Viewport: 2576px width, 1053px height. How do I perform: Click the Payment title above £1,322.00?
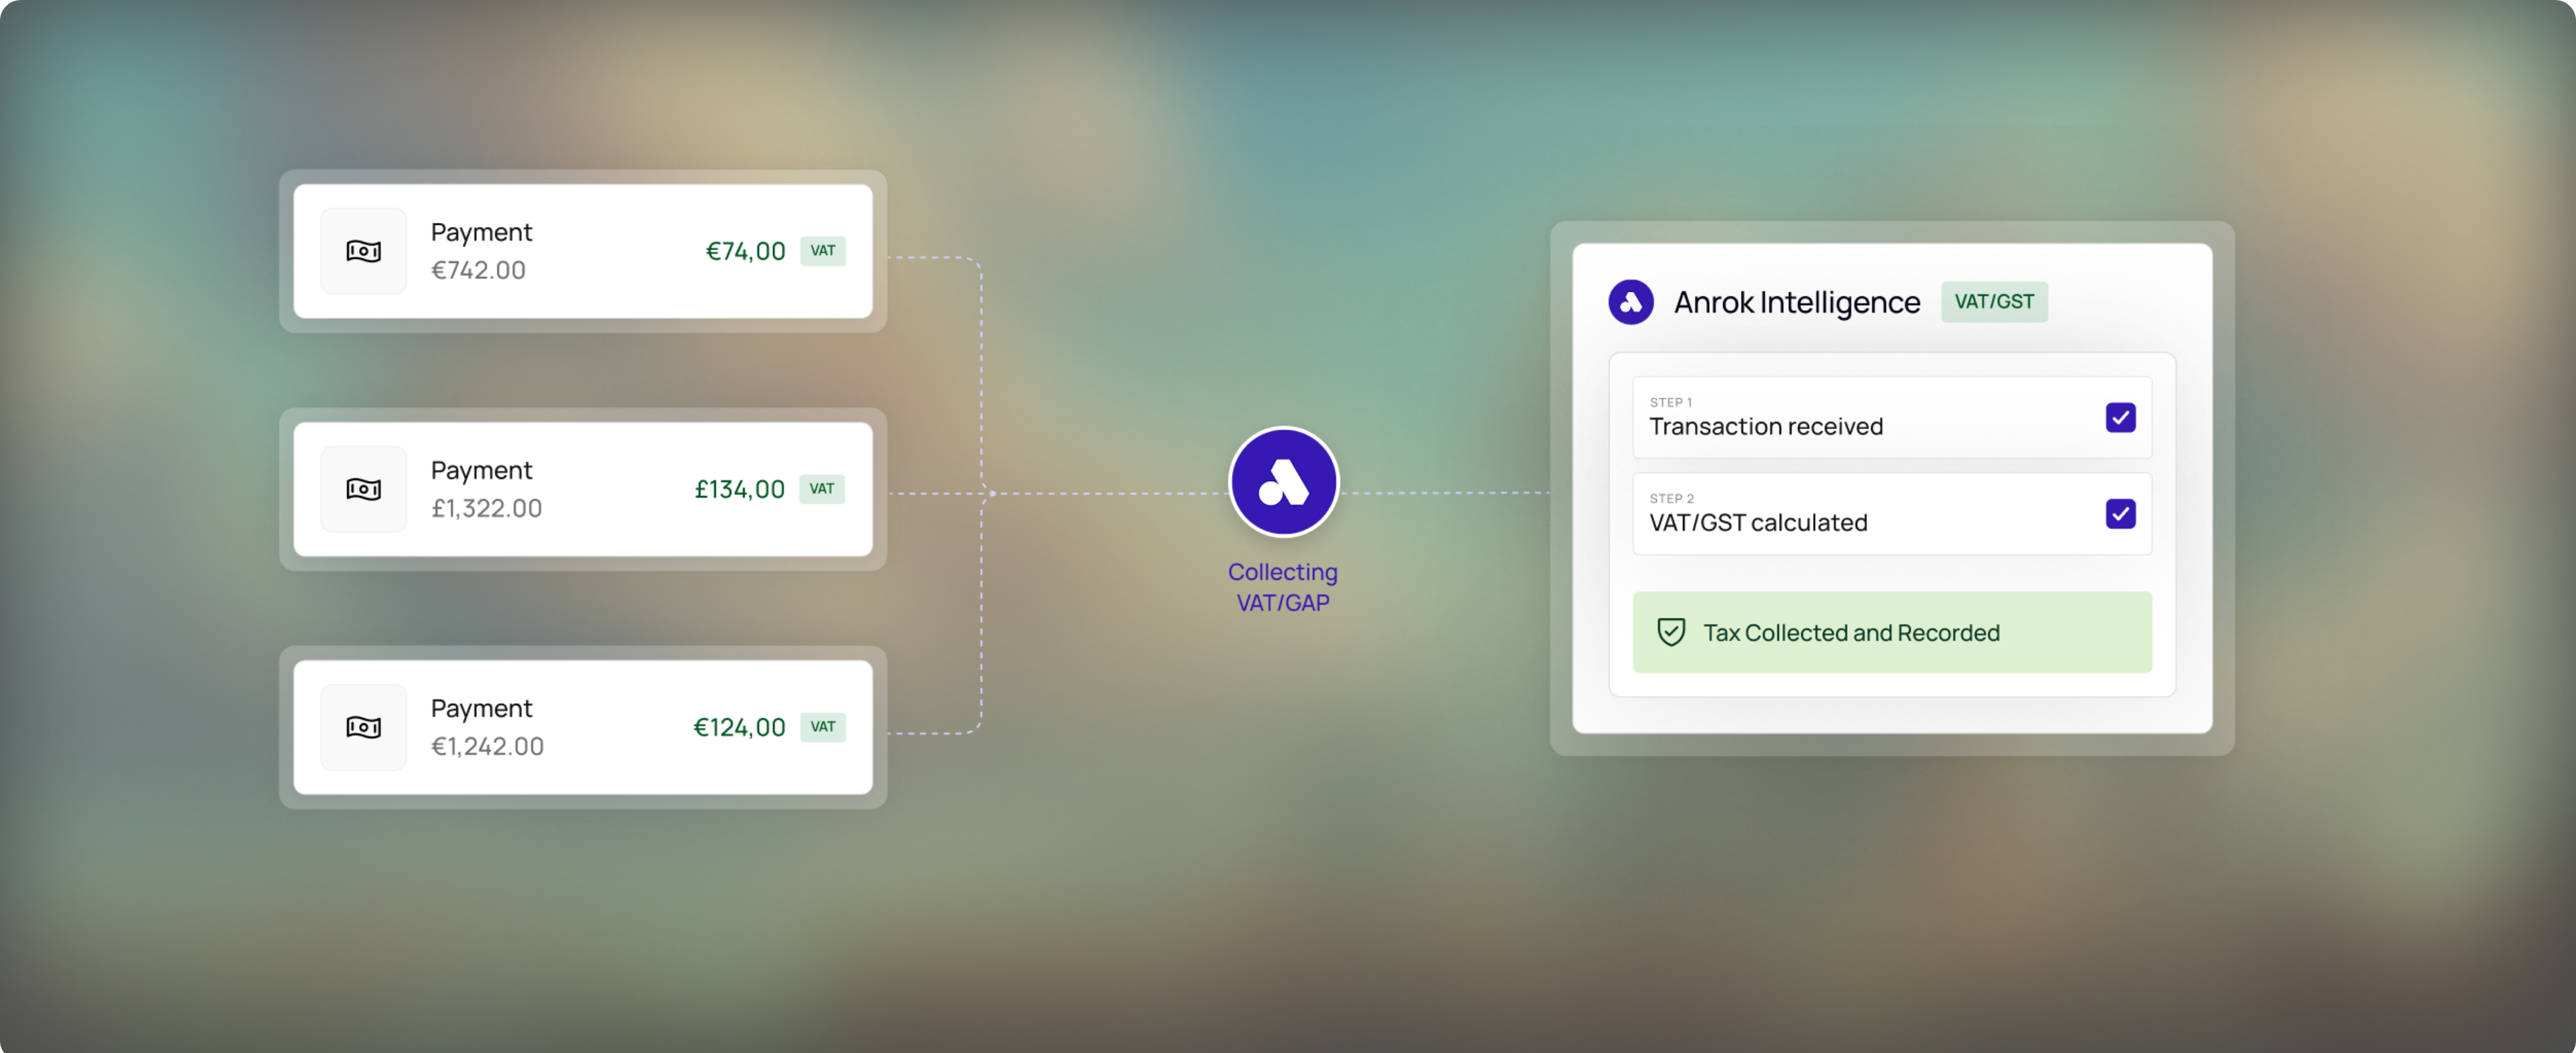[x=481, y=471]
